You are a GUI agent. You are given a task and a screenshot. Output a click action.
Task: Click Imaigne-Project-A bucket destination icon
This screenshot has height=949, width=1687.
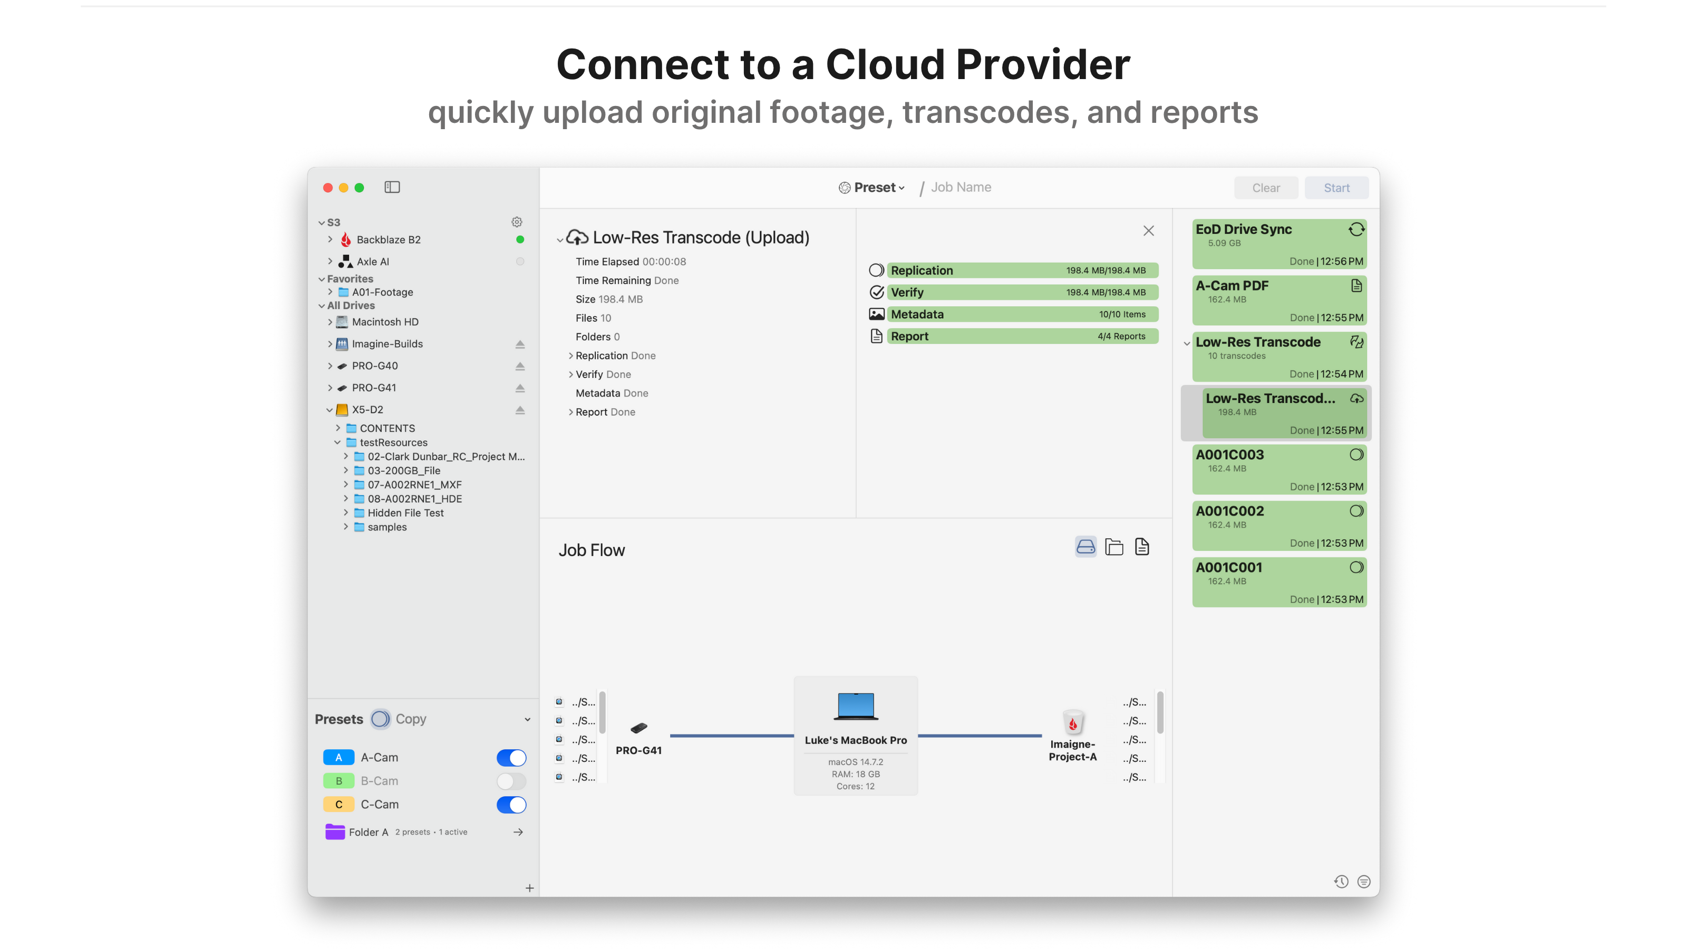click(1073, 722)
